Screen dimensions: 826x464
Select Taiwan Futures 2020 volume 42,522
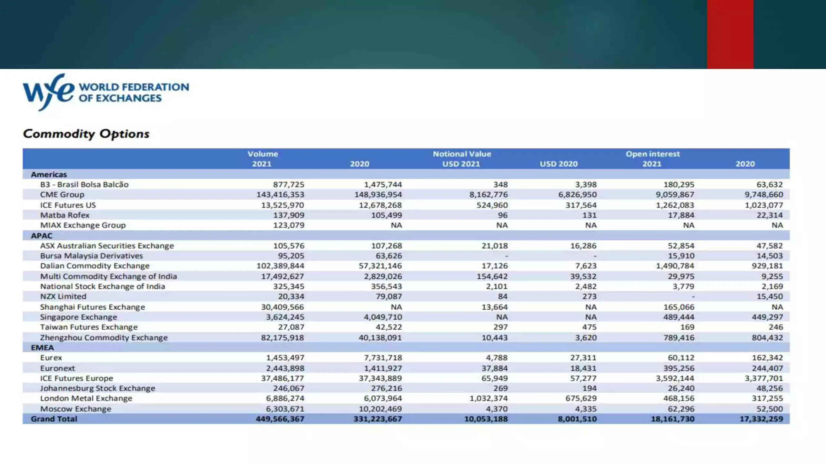tap(388, 327)
